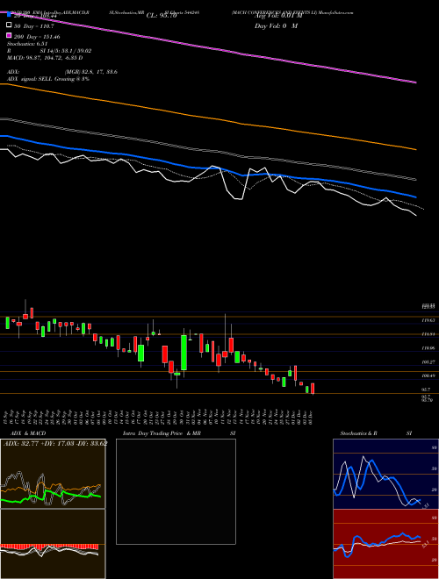439x579 pixels.
Task: Click the 'CL: 95.70' closing price label
Action: point(162,16)
